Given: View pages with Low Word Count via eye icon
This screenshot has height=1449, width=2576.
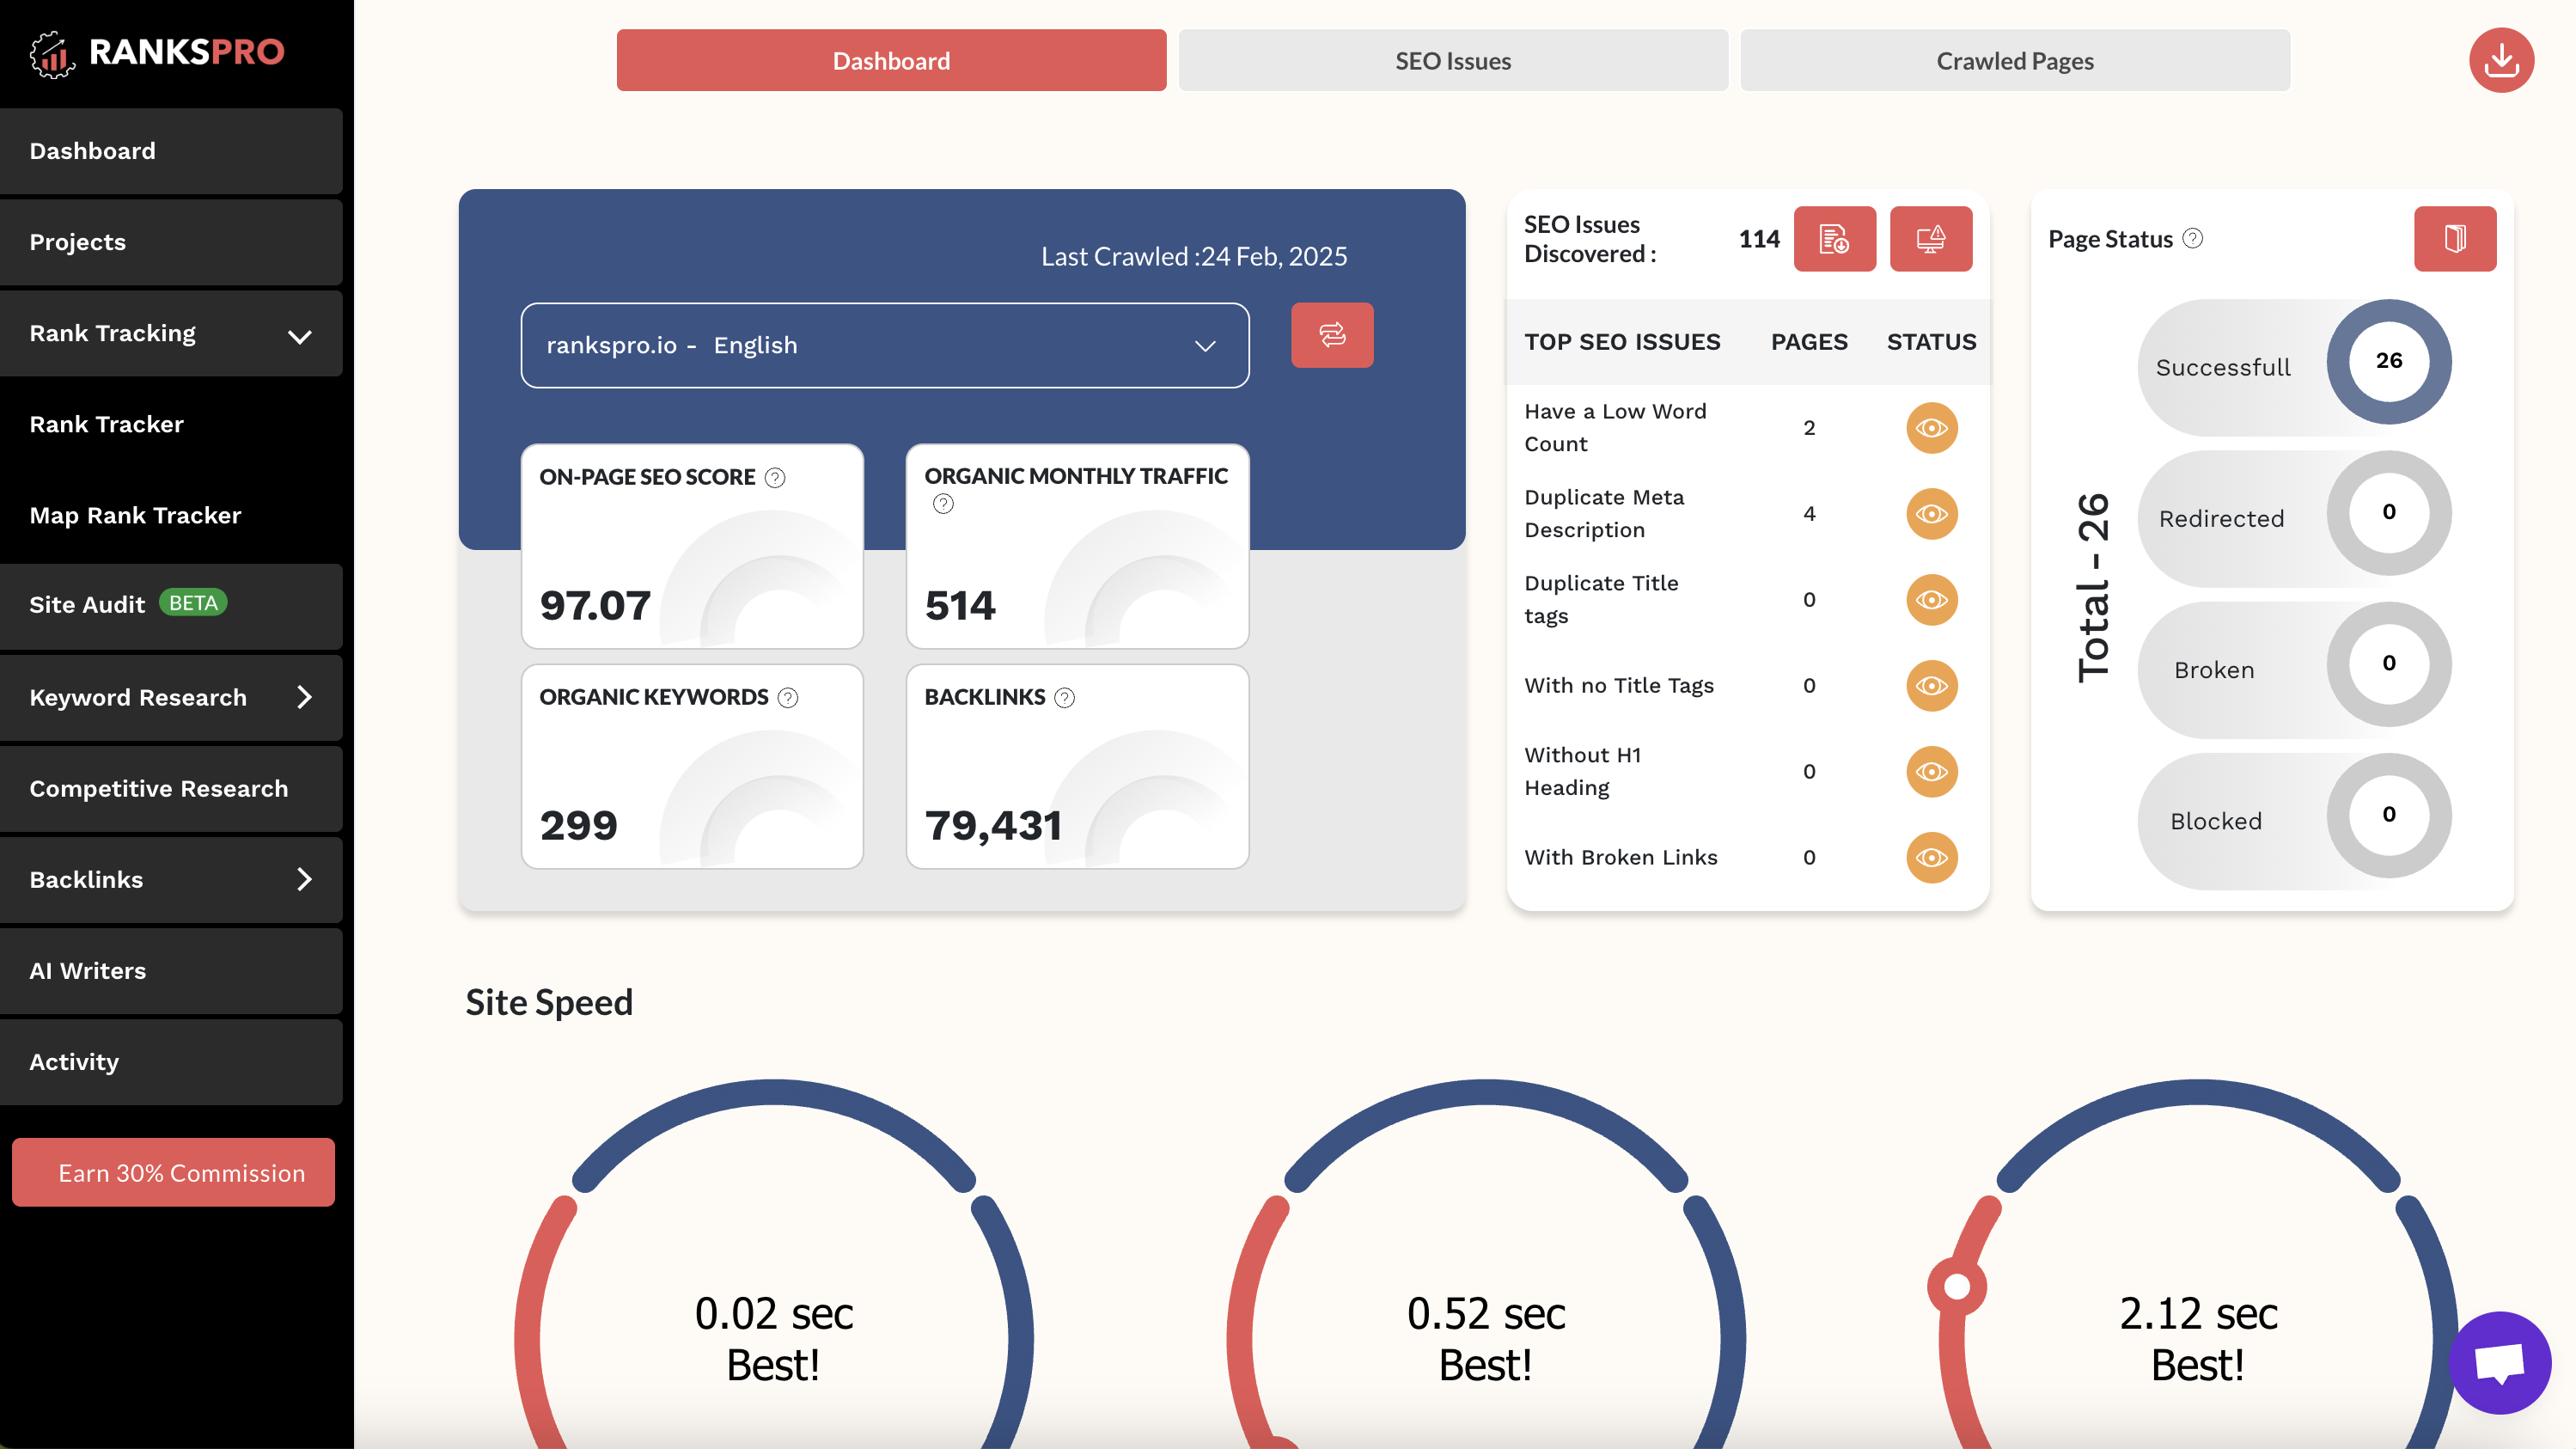Looking at the screenshot, I should coord(1931,427).
